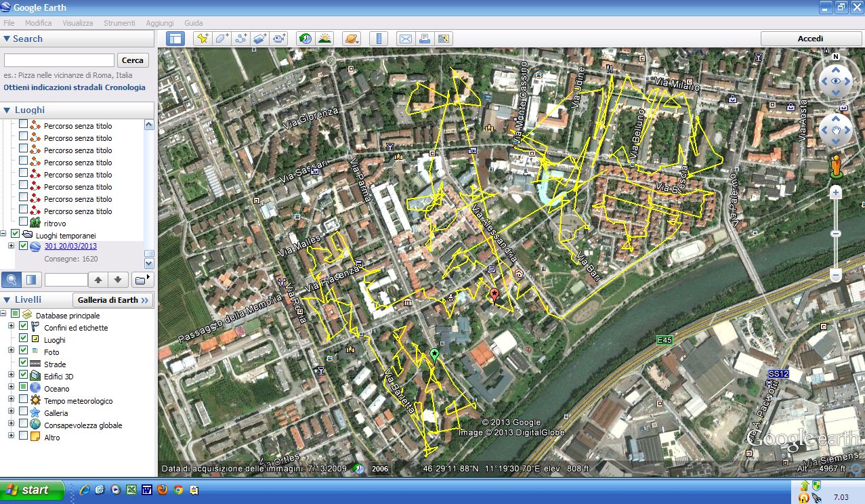
Task: Enable the Tempo meteorologico layer
Action: pos(24,400)
